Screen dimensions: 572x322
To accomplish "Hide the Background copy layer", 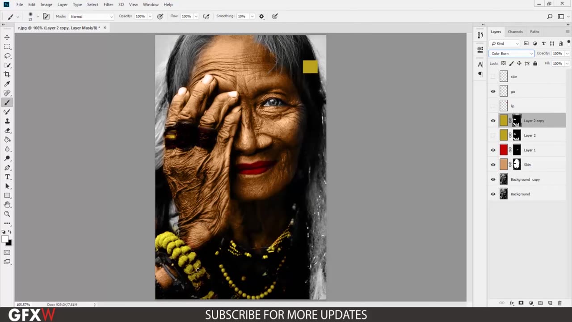I will tap(493, 179).
